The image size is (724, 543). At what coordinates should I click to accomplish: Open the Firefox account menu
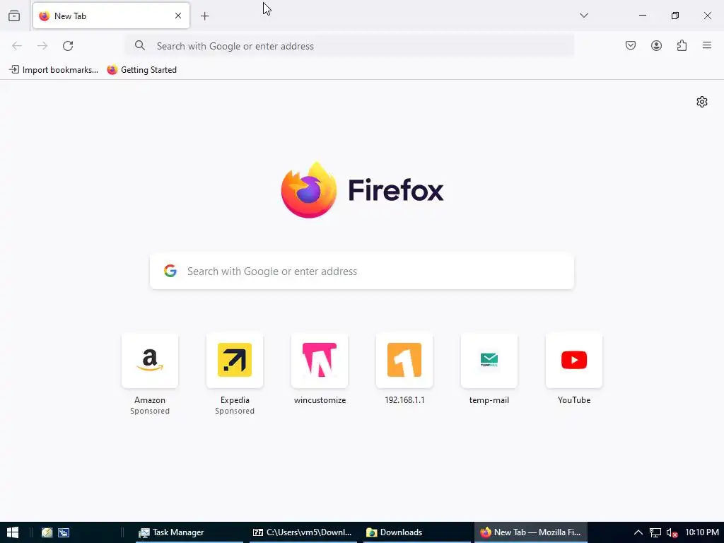656,45
